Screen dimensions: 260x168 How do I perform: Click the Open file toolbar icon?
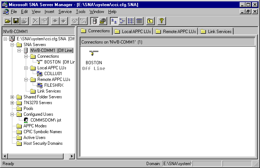point(7,21)
